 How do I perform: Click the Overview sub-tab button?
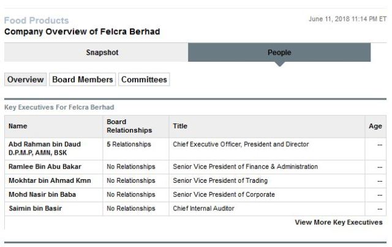click(25, 79)
